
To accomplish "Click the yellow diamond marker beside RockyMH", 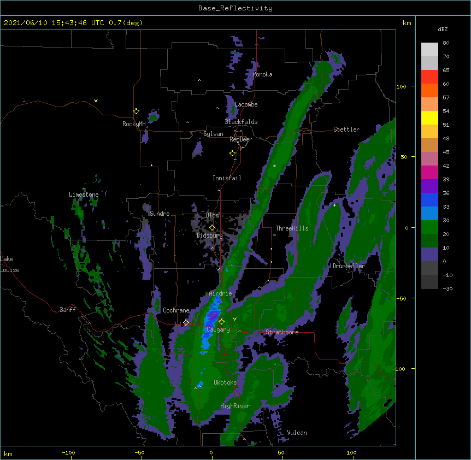I will (137, 111).
